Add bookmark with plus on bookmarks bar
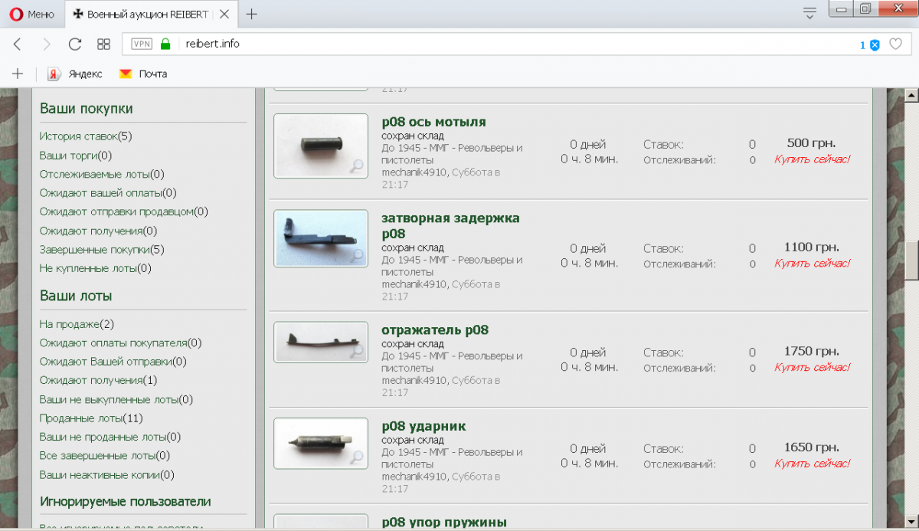The image size is (919, 531). coord(18,74)
